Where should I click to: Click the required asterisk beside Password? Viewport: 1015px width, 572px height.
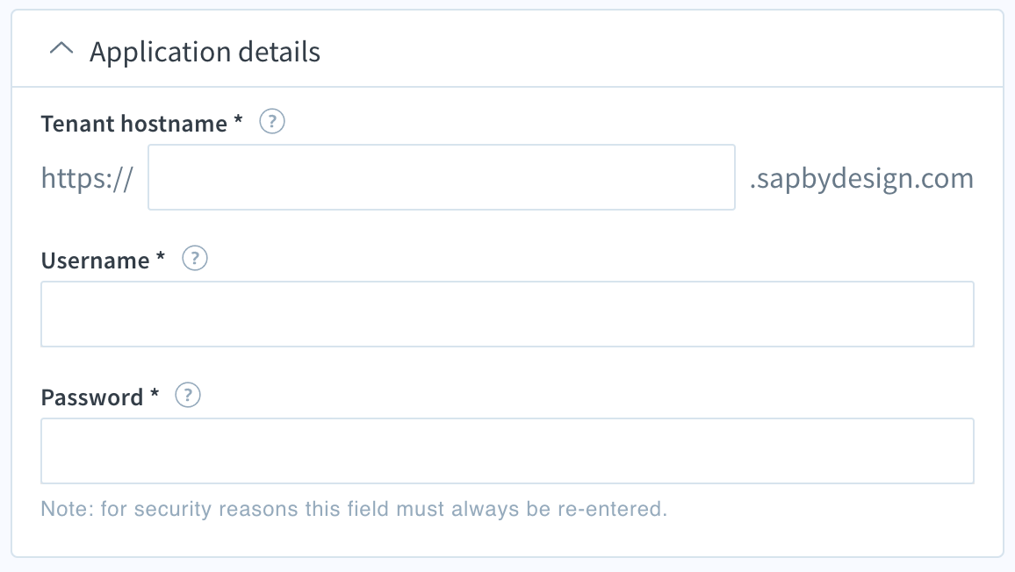(x=154, y=394)
